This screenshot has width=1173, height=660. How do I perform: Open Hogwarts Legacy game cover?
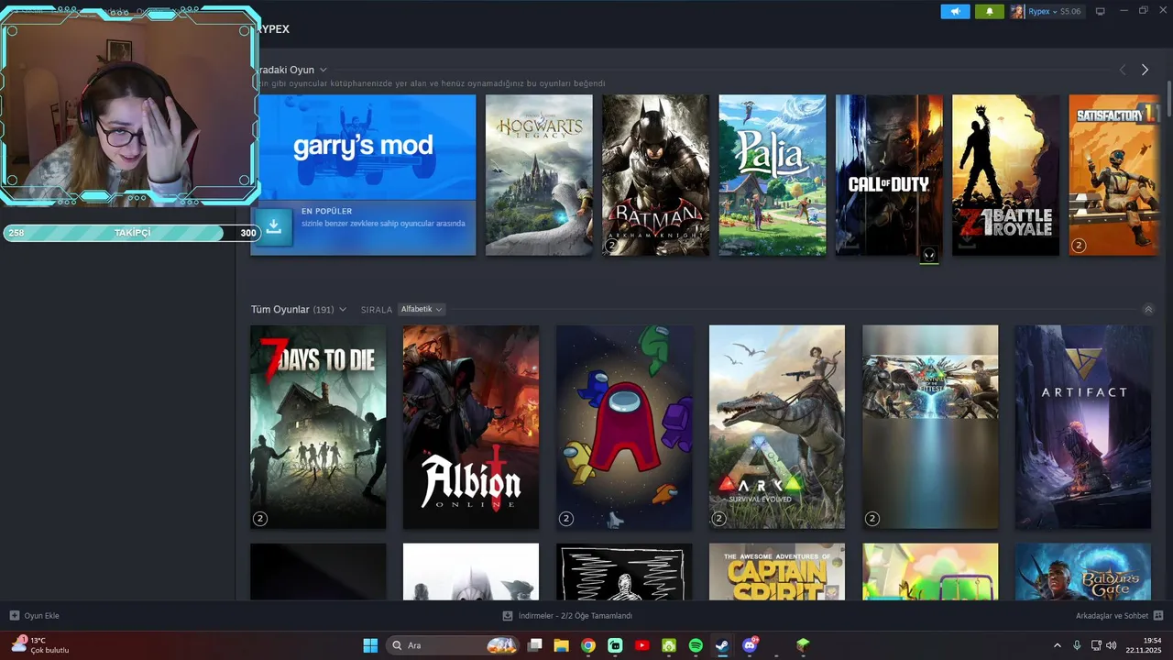539,175
